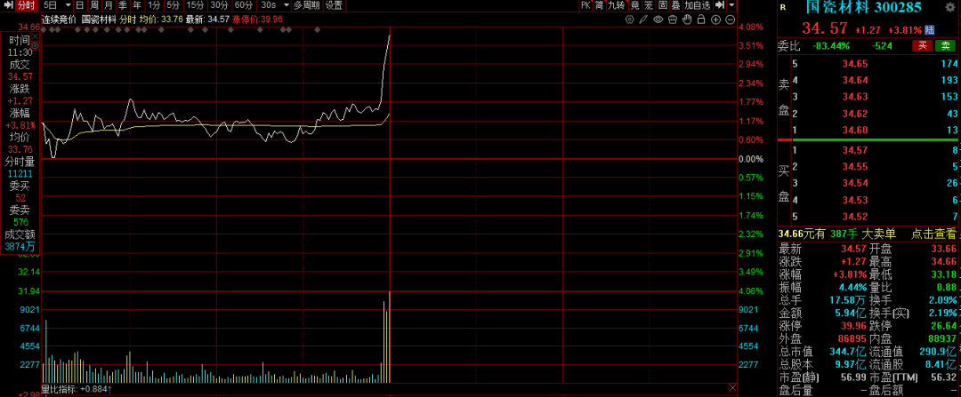
Task: Switch to the 分时 tab
Action: pos(26,5)
